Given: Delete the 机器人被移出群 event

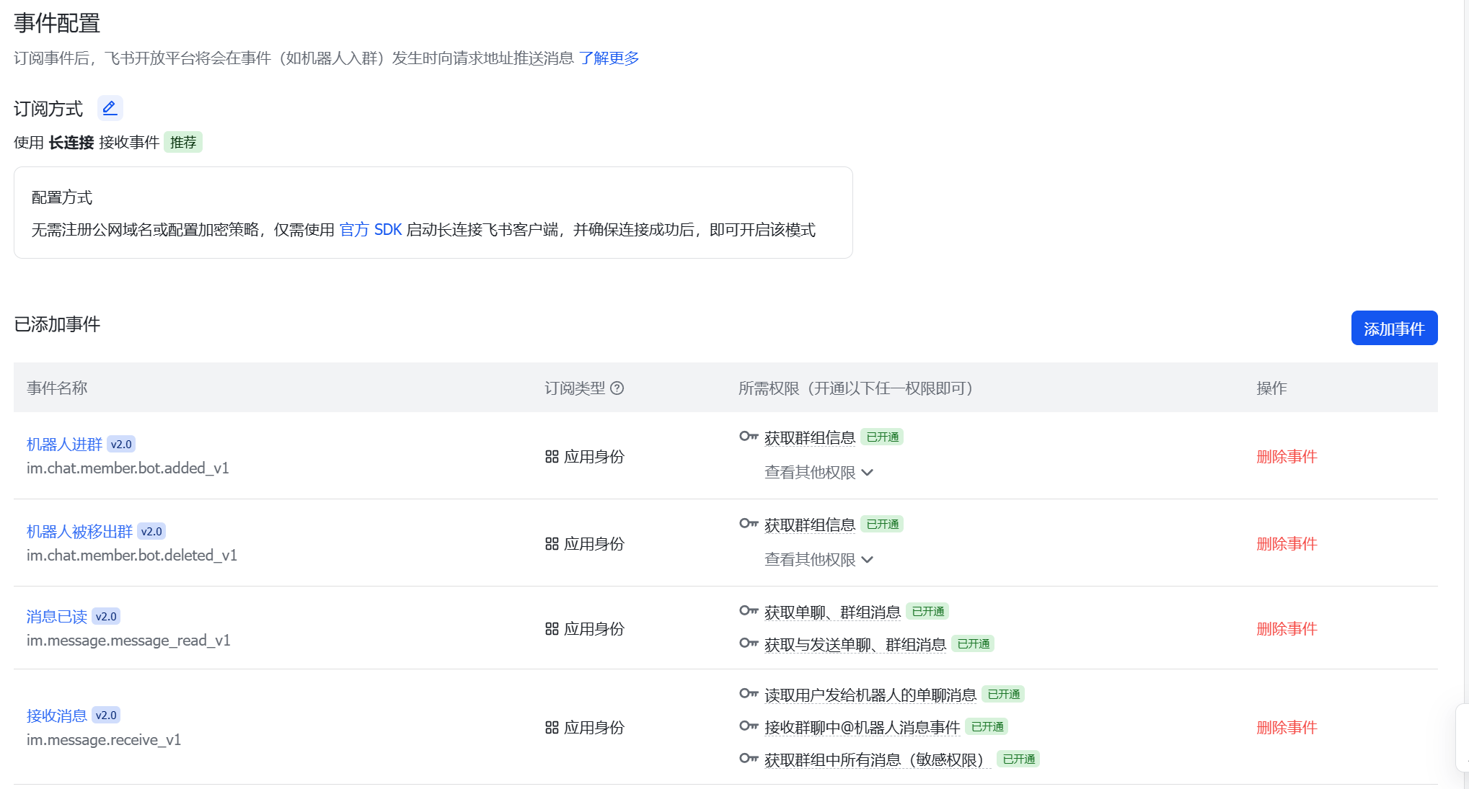Looking at the screenshot, I should coord(1286,544).
